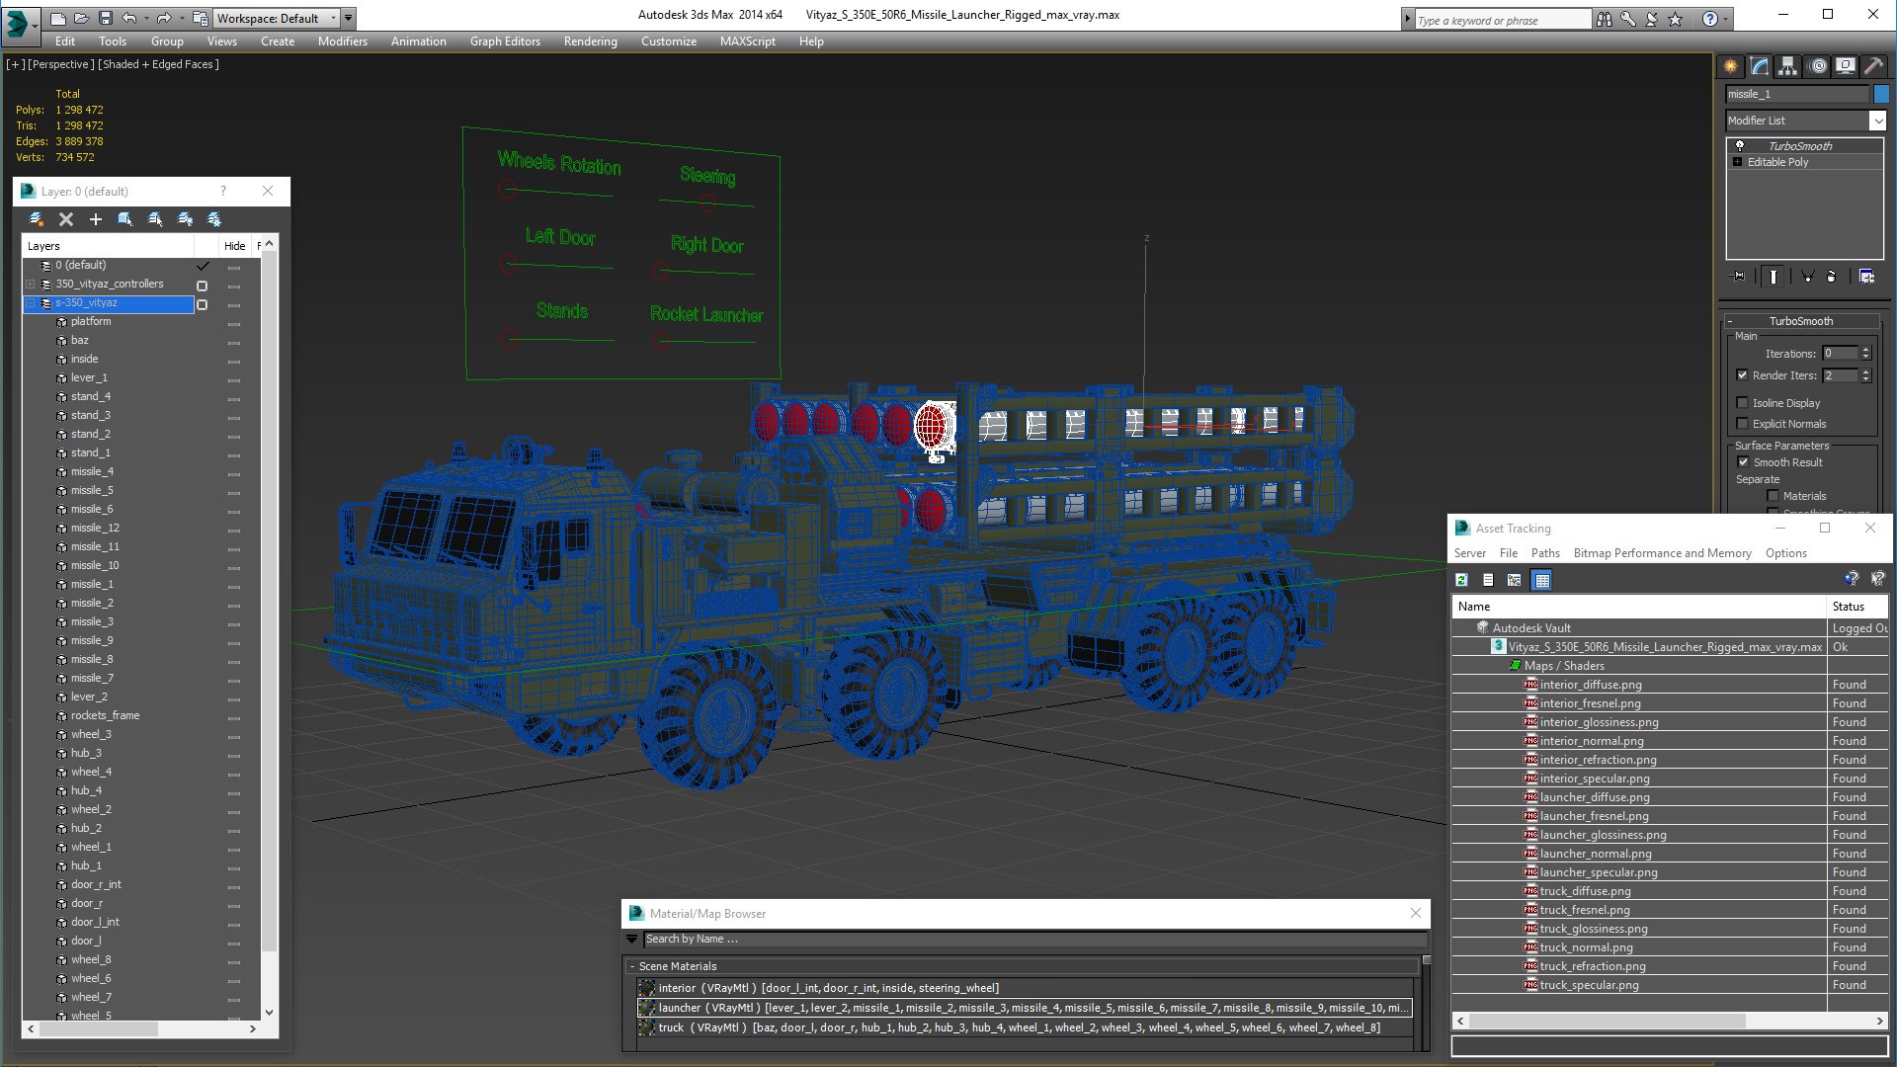Open the Motion command panel tab
Viewport: 1897px width, 1067px height.
point(1818,66)
